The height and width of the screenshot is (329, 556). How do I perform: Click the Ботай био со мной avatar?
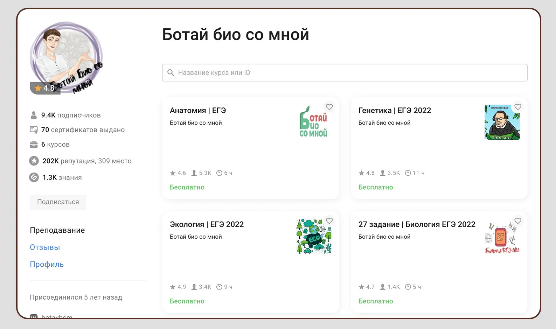(x=66, y=58)
